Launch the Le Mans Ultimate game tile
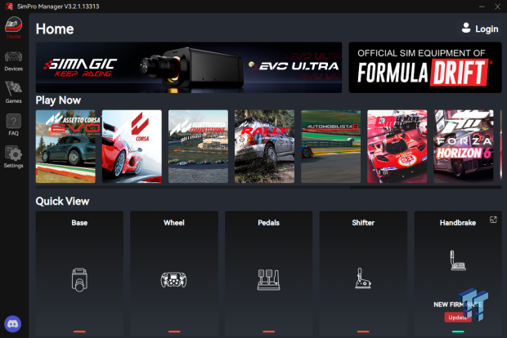Viewport: 507px width, 338px height. pyautogui.click(x=397, y=147)
